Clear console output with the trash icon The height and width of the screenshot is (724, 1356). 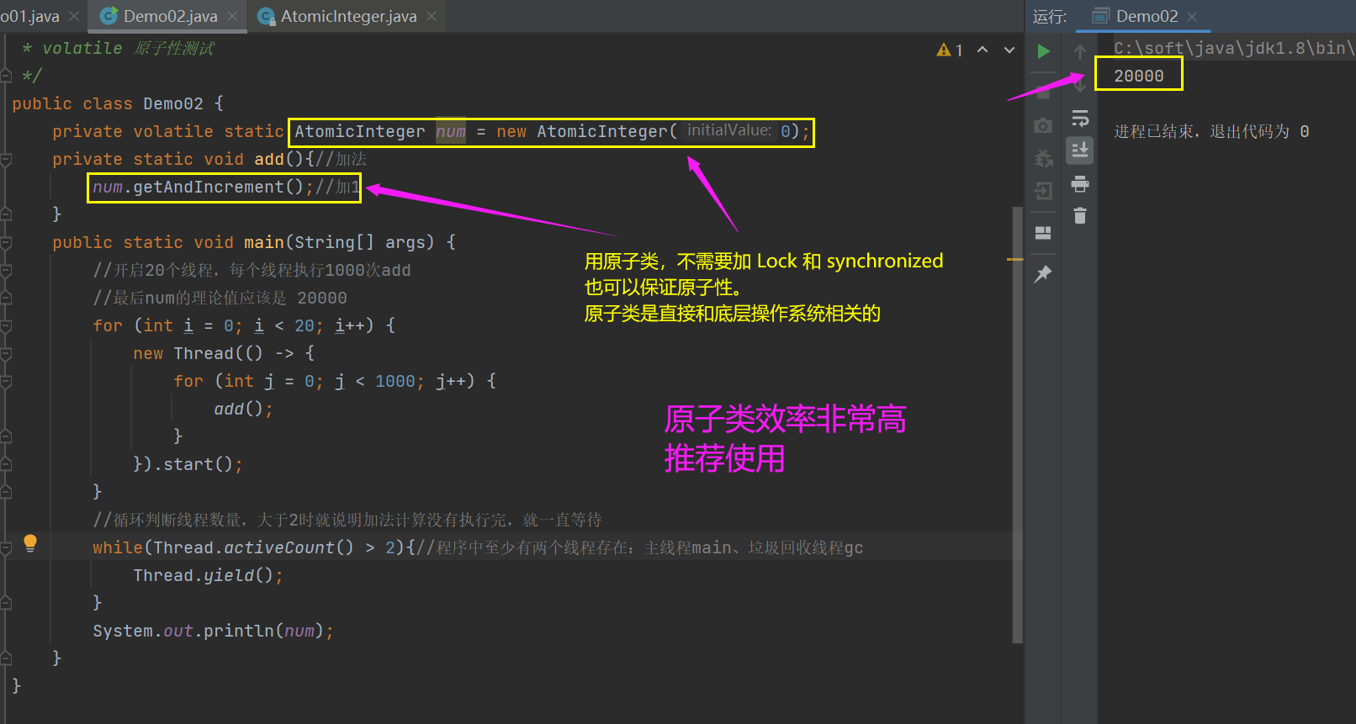pyautogui.click(x=1080, y=216)
